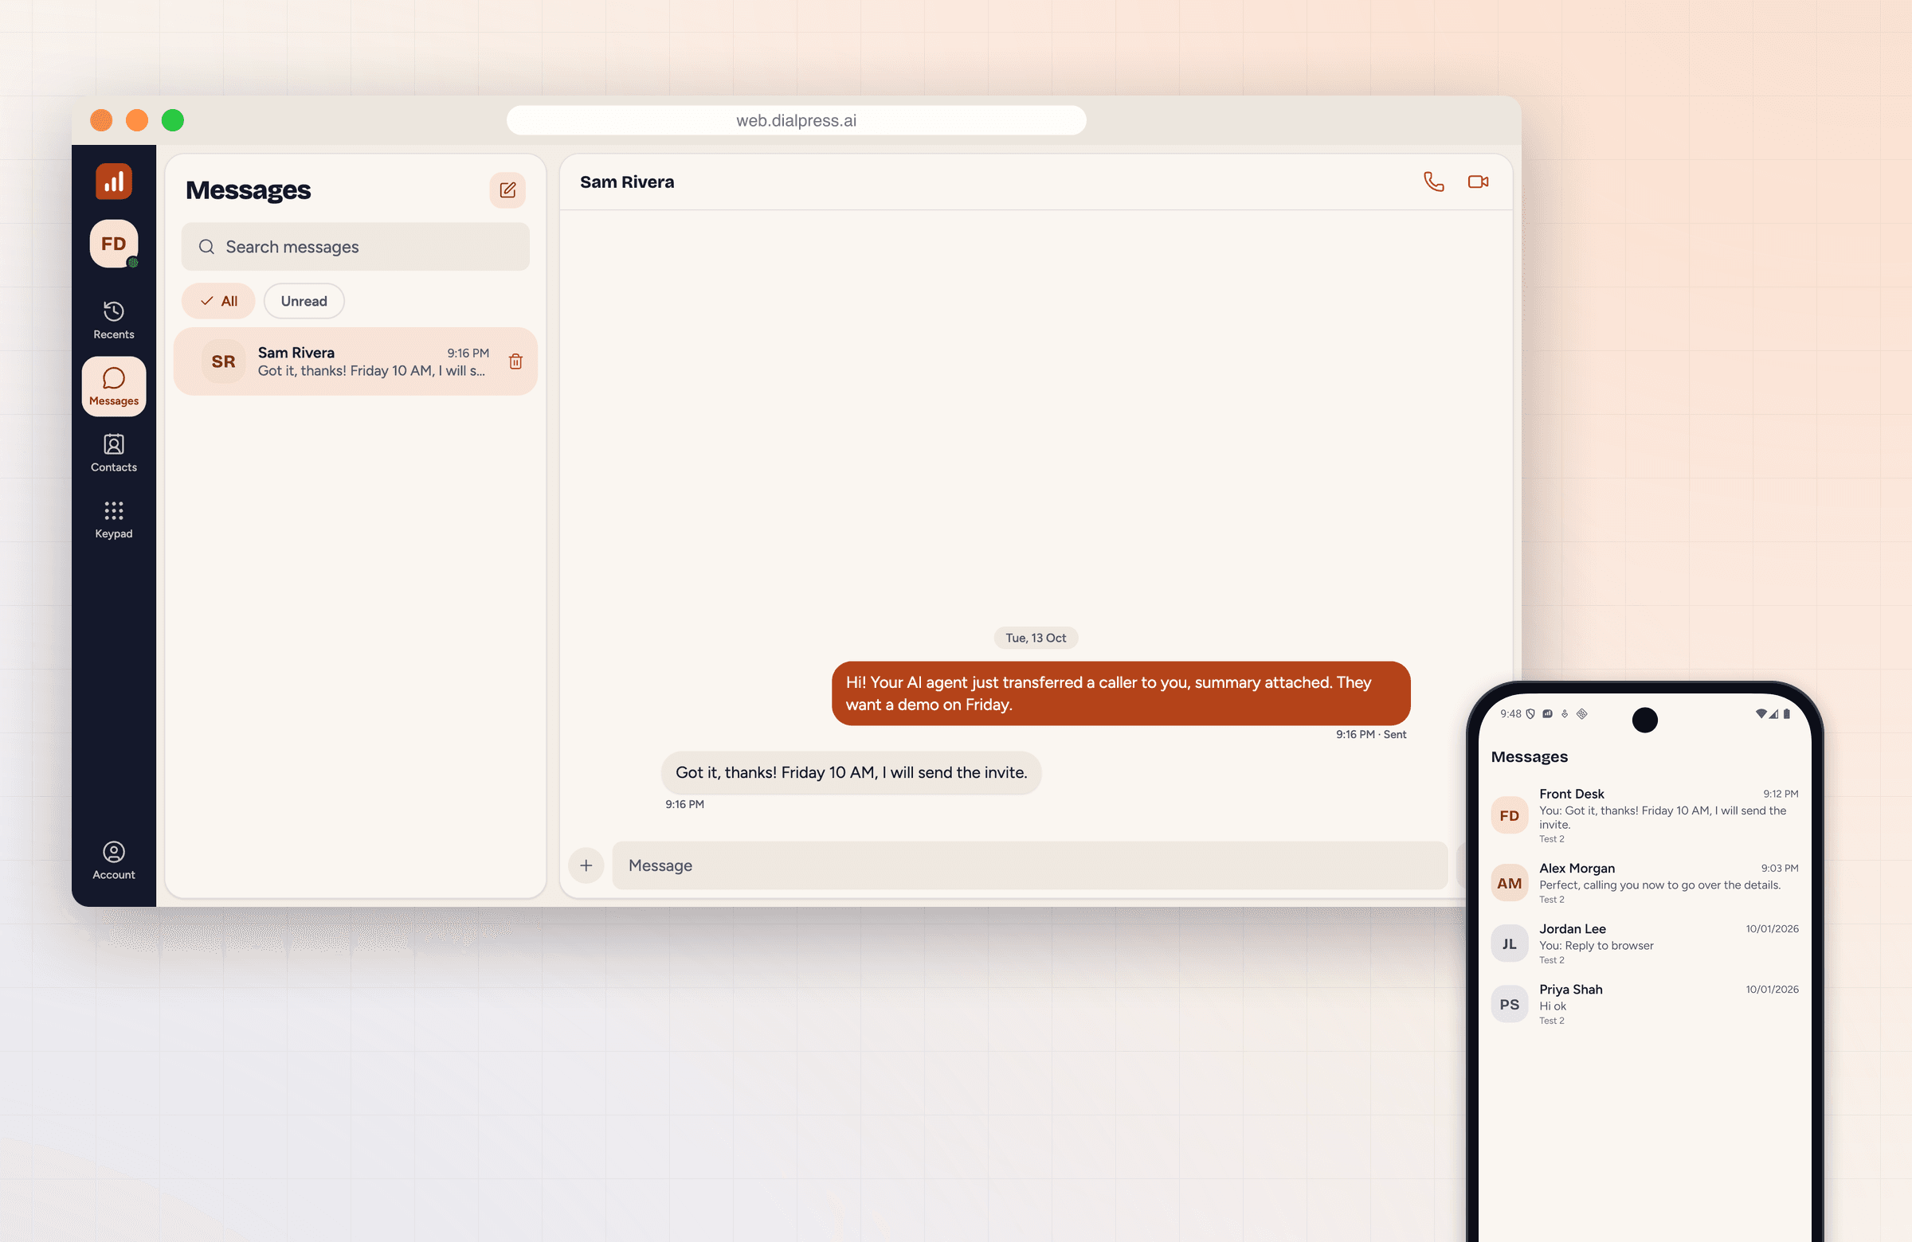Click the Message text input field
Image resolution: width=1912 pixels, height=1242 pixels.
1029,865
